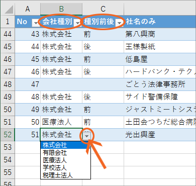Click cell ジャストミートシス
The height and width of the screenshot is (186, 196).
(x=160, y=110)
